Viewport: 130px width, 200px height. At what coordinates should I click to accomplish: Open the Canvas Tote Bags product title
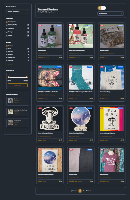pos(105,92)
